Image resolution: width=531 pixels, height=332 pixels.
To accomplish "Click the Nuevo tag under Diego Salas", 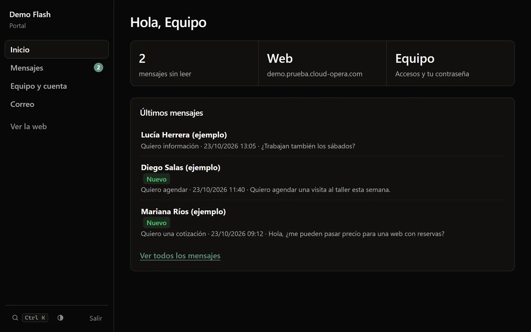I will pyautogui.click(x=157, y=179).
